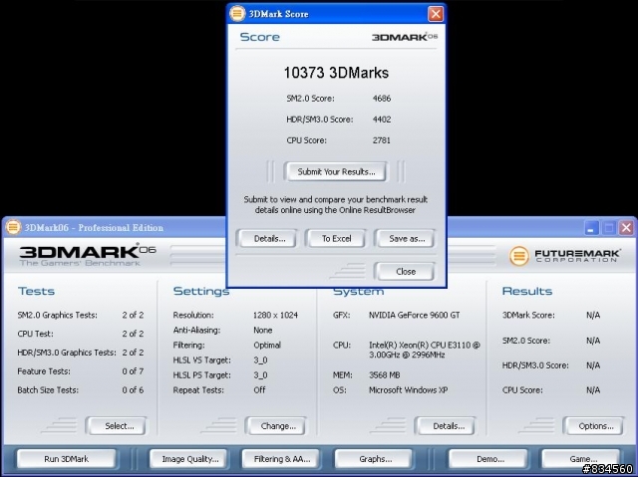Click the Repeat Tests value Off

pyautogui.click(x=259, y=390)
